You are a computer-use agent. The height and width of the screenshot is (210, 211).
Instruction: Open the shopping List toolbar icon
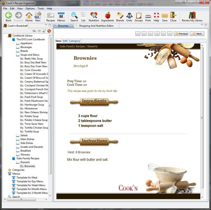pos(83,17)
